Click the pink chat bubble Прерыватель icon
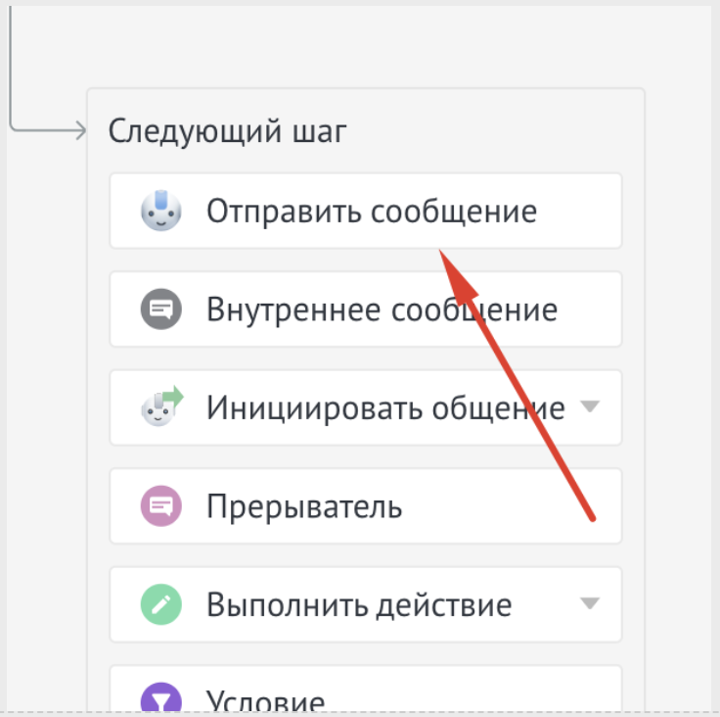 [x=158, y=506]
